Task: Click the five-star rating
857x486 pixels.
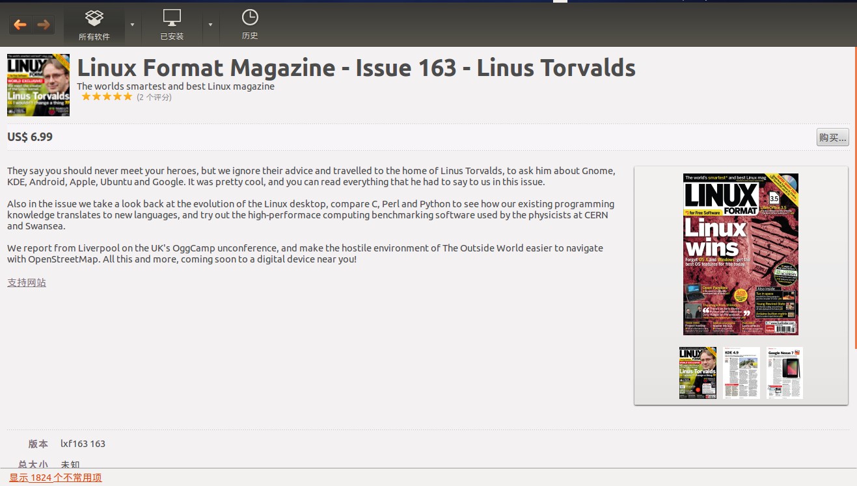Action: coord(107,97)
